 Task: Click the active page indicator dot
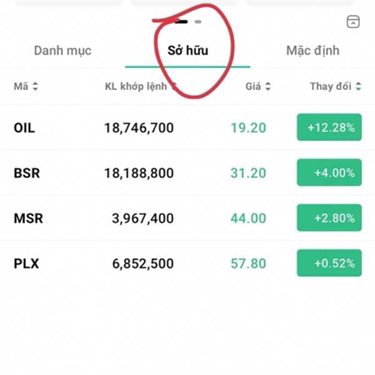point(182,21)
